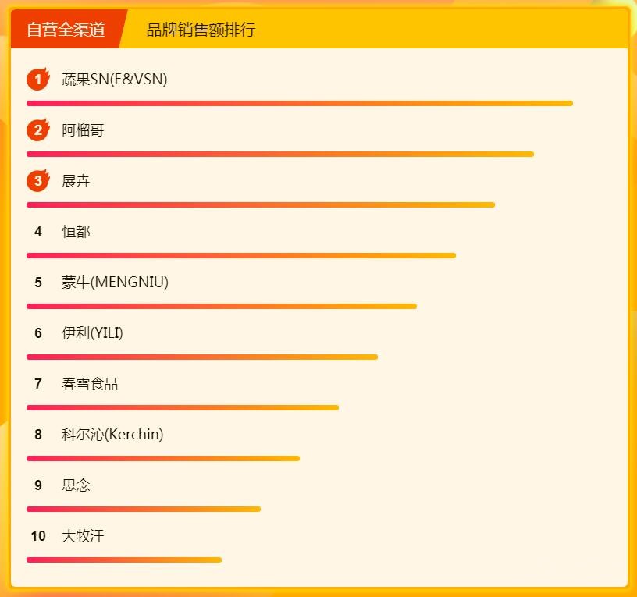Click the sales bar under 蒙牛(MENGNIU)

[222, 306]
